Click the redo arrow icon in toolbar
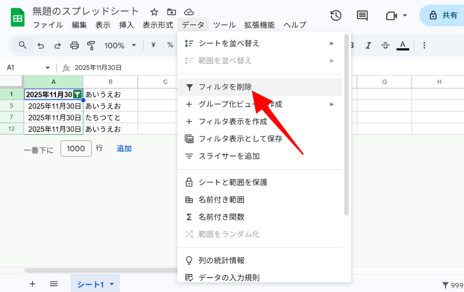Viewport: 464px width, 292px height. click(58, 45)
